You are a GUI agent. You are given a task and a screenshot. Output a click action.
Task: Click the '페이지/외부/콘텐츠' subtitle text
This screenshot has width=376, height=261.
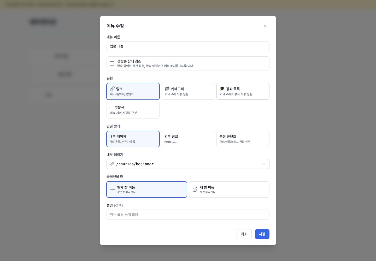click(x=122, y=94)
